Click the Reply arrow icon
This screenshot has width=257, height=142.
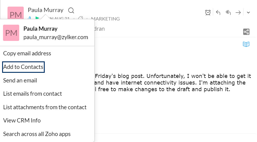(218, 12)
